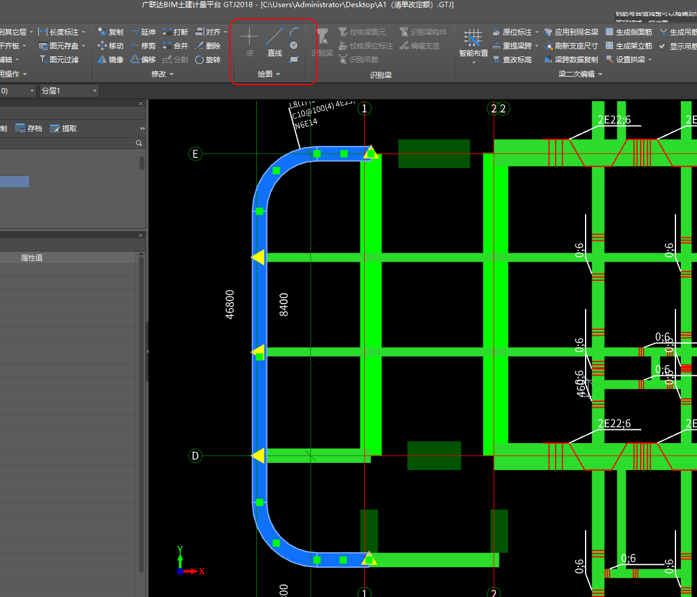The image size is (697, 597).
Task: Click the 提取 extract button
Action: (x=63, y=129)
